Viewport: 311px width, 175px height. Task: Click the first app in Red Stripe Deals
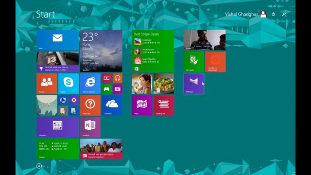coord(147,41)
